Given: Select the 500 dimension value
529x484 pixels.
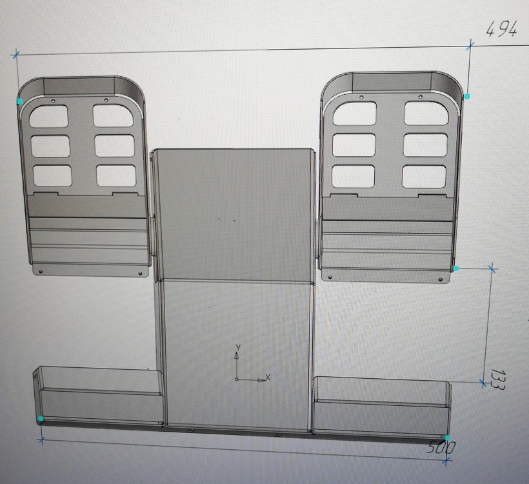Looking at the screenshot, I should click(x=441, y=448).
